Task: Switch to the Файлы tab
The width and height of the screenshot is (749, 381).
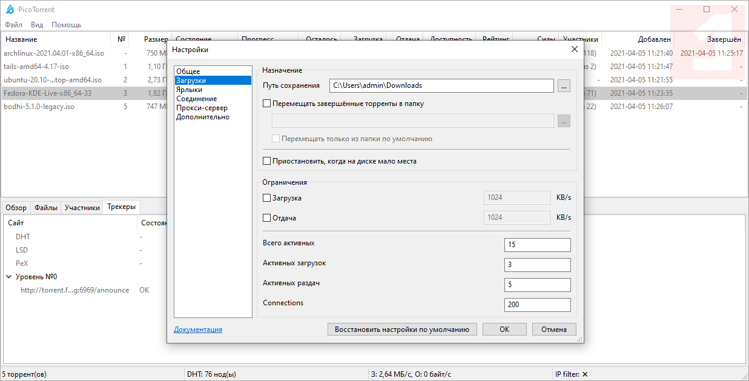Action: click(46, 208)
